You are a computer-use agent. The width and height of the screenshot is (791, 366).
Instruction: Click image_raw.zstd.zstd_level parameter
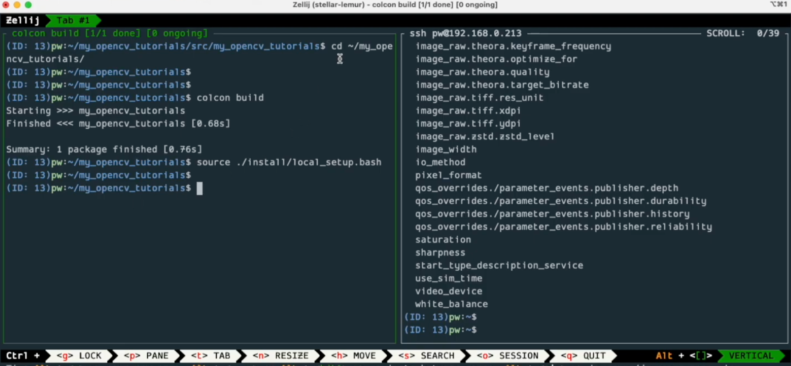[x=485, y=136]
